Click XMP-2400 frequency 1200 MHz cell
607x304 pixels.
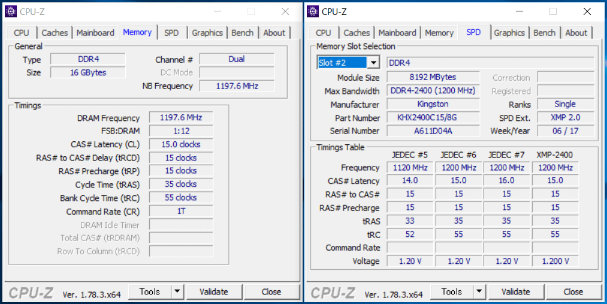(x=555, y=168)
